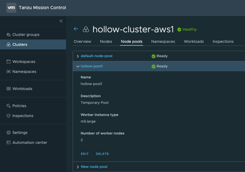Collapse the sidebar using double-chevron icon
The image size is (245, 172).
click(61, 21)
